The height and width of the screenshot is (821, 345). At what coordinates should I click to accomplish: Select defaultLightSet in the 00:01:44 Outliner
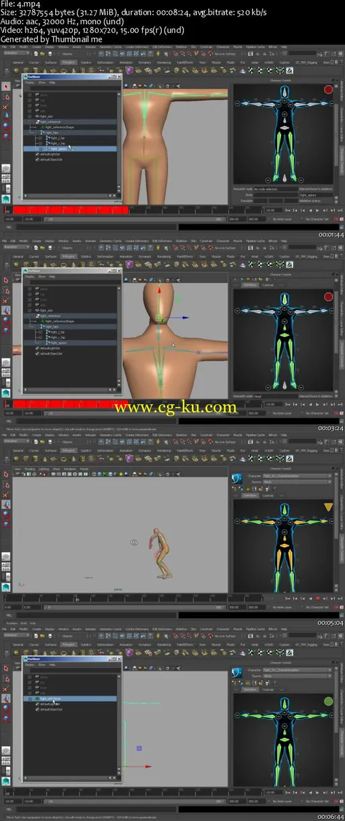point(49,154)
